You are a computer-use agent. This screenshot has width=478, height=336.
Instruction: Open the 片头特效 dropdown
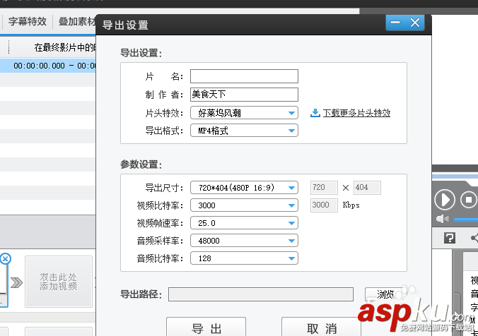[244, 113]
